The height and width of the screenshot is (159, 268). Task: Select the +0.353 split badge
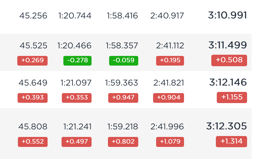pos(77,98)
